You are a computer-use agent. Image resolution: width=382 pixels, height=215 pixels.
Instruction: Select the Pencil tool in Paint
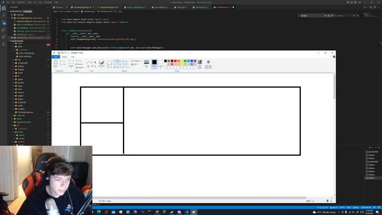tap(88, 62)
